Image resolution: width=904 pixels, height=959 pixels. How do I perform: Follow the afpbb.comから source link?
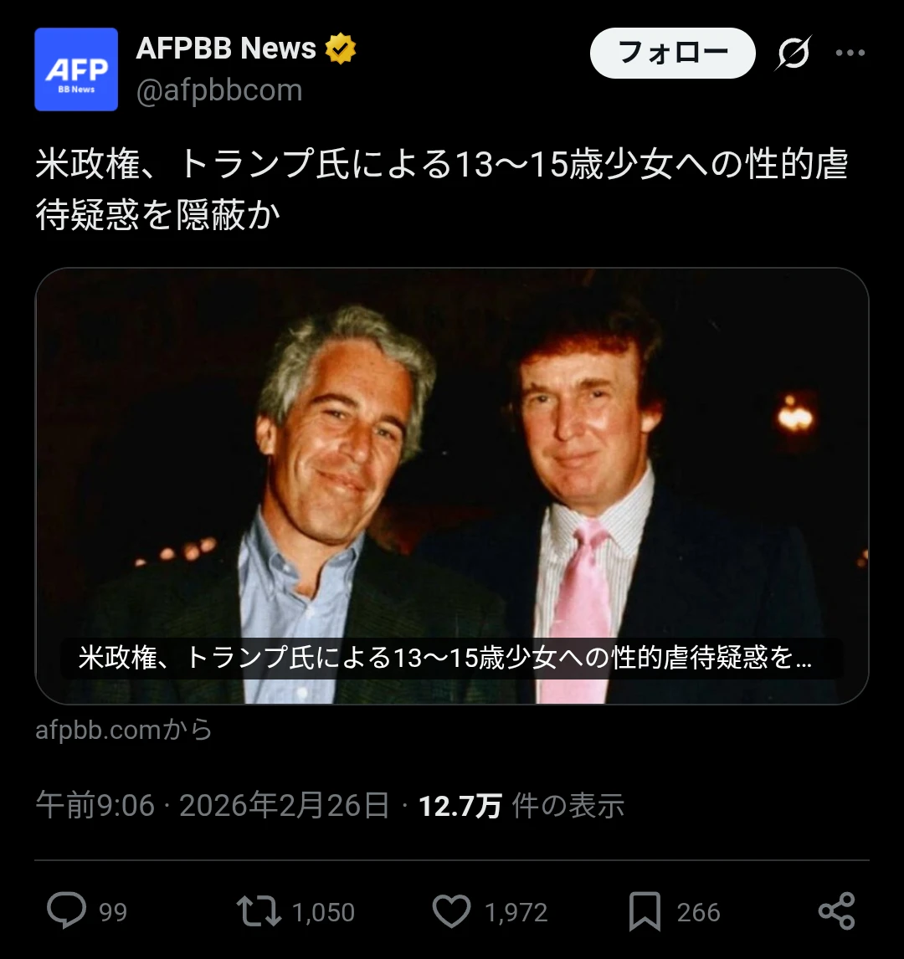[x=124, y=730]
